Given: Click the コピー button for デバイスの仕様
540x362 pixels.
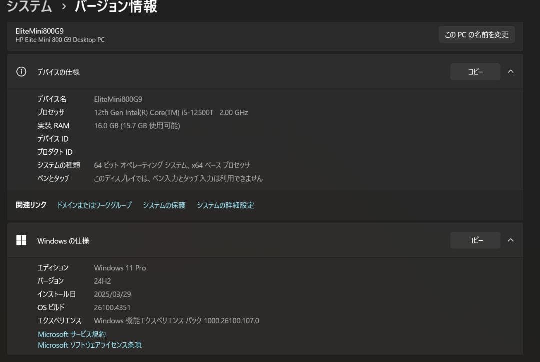Looking at the screenshot, I should pos(475,71).
